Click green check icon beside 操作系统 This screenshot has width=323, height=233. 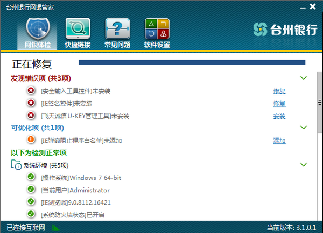click(x=31, y=178)
